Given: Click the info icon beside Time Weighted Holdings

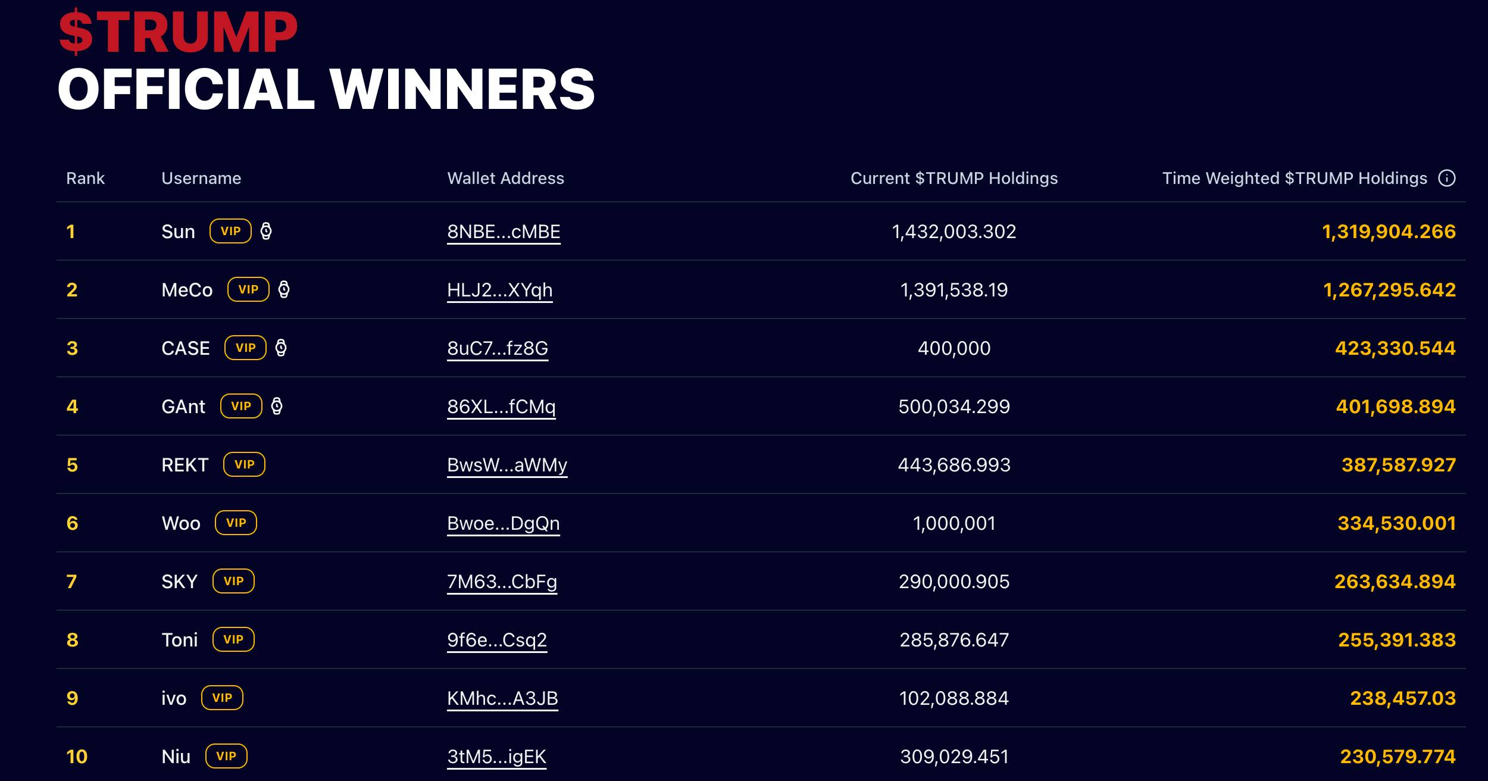Looking at the screenshot, I should coord(1447,178).
